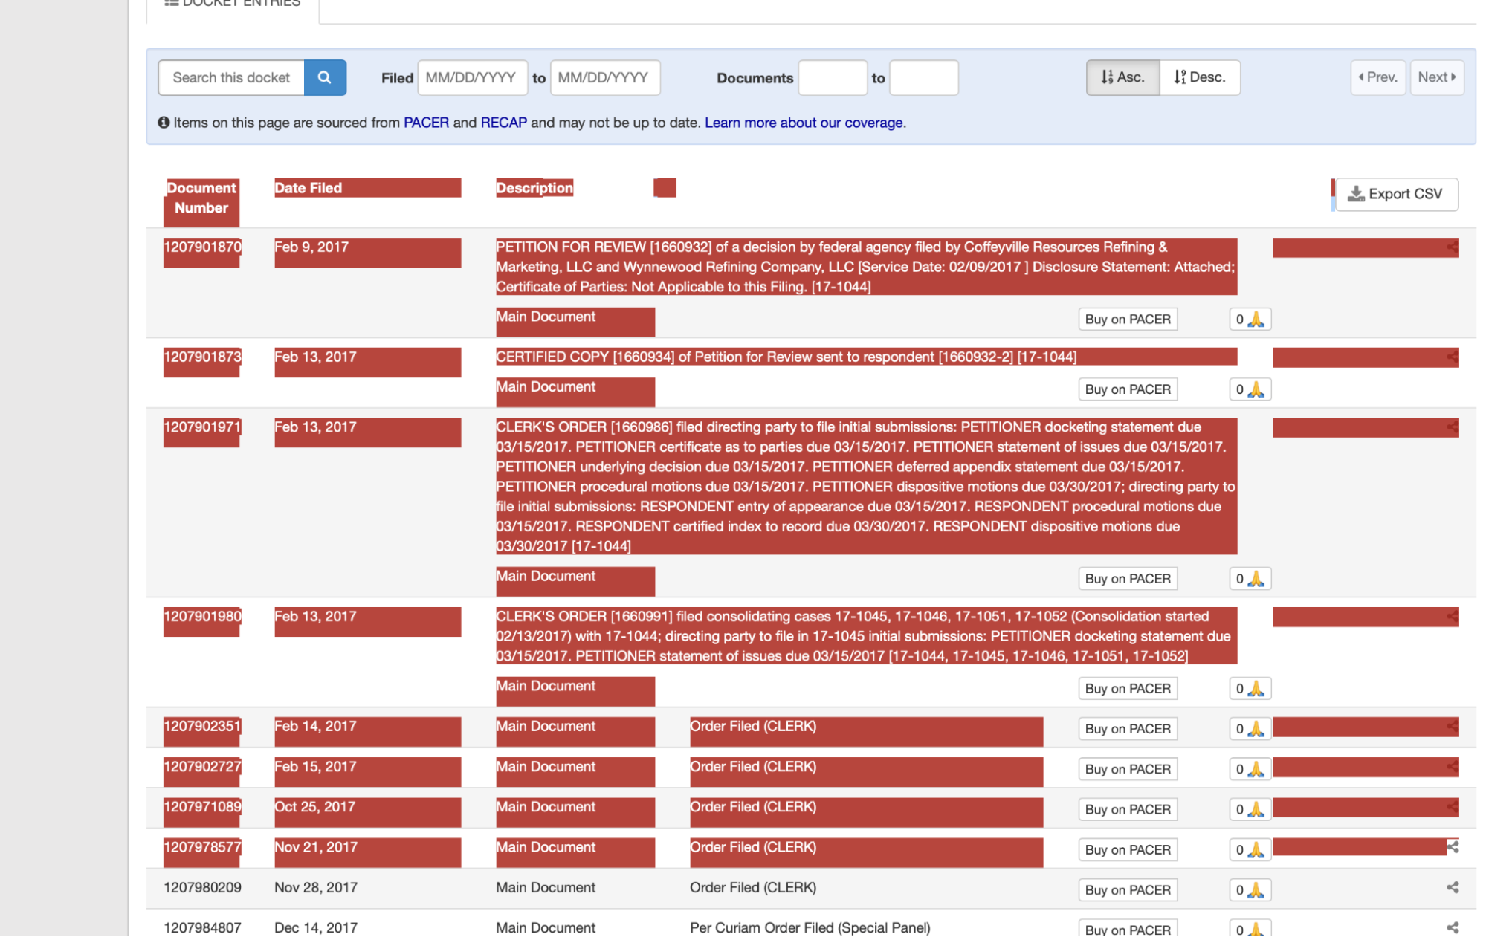Click prayer hands icon on first docket entry
Viewport: 1486px width, 937px height.
coord(1256,319)
